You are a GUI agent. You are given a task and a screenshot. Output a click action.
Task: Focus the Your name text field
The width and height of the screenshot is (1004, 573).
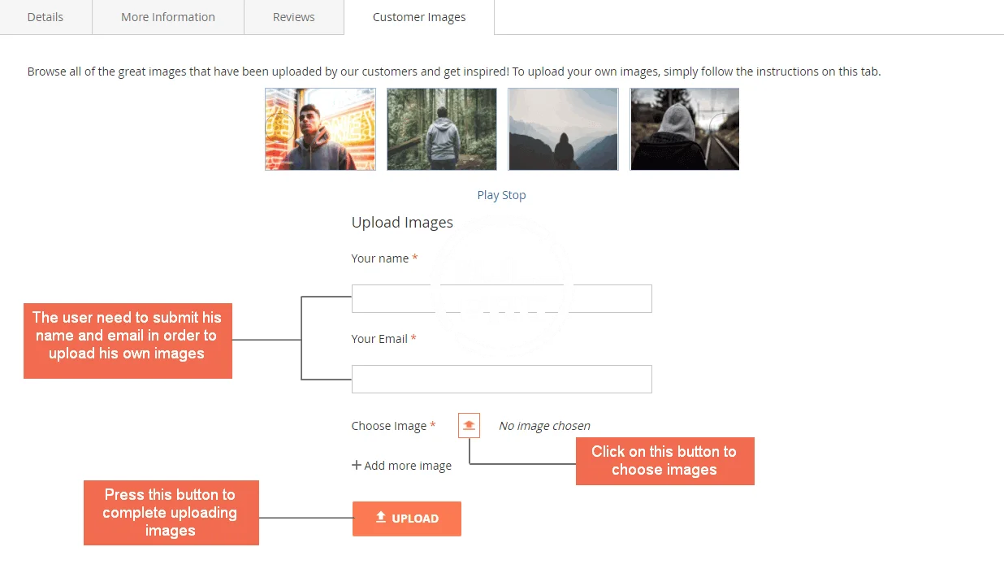[x=501, y=298]
